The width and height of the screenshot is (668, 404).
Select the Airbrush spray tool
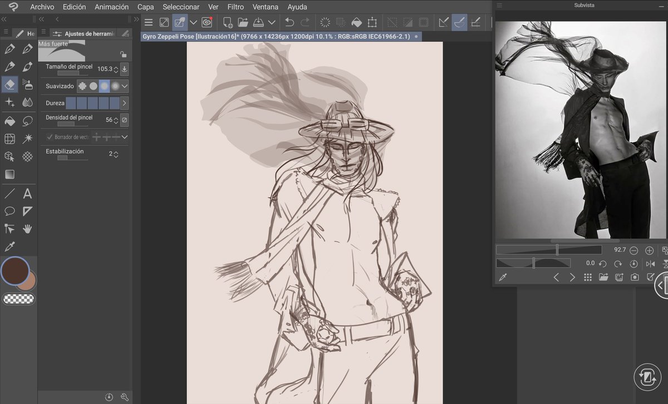[x=27, y=85]
